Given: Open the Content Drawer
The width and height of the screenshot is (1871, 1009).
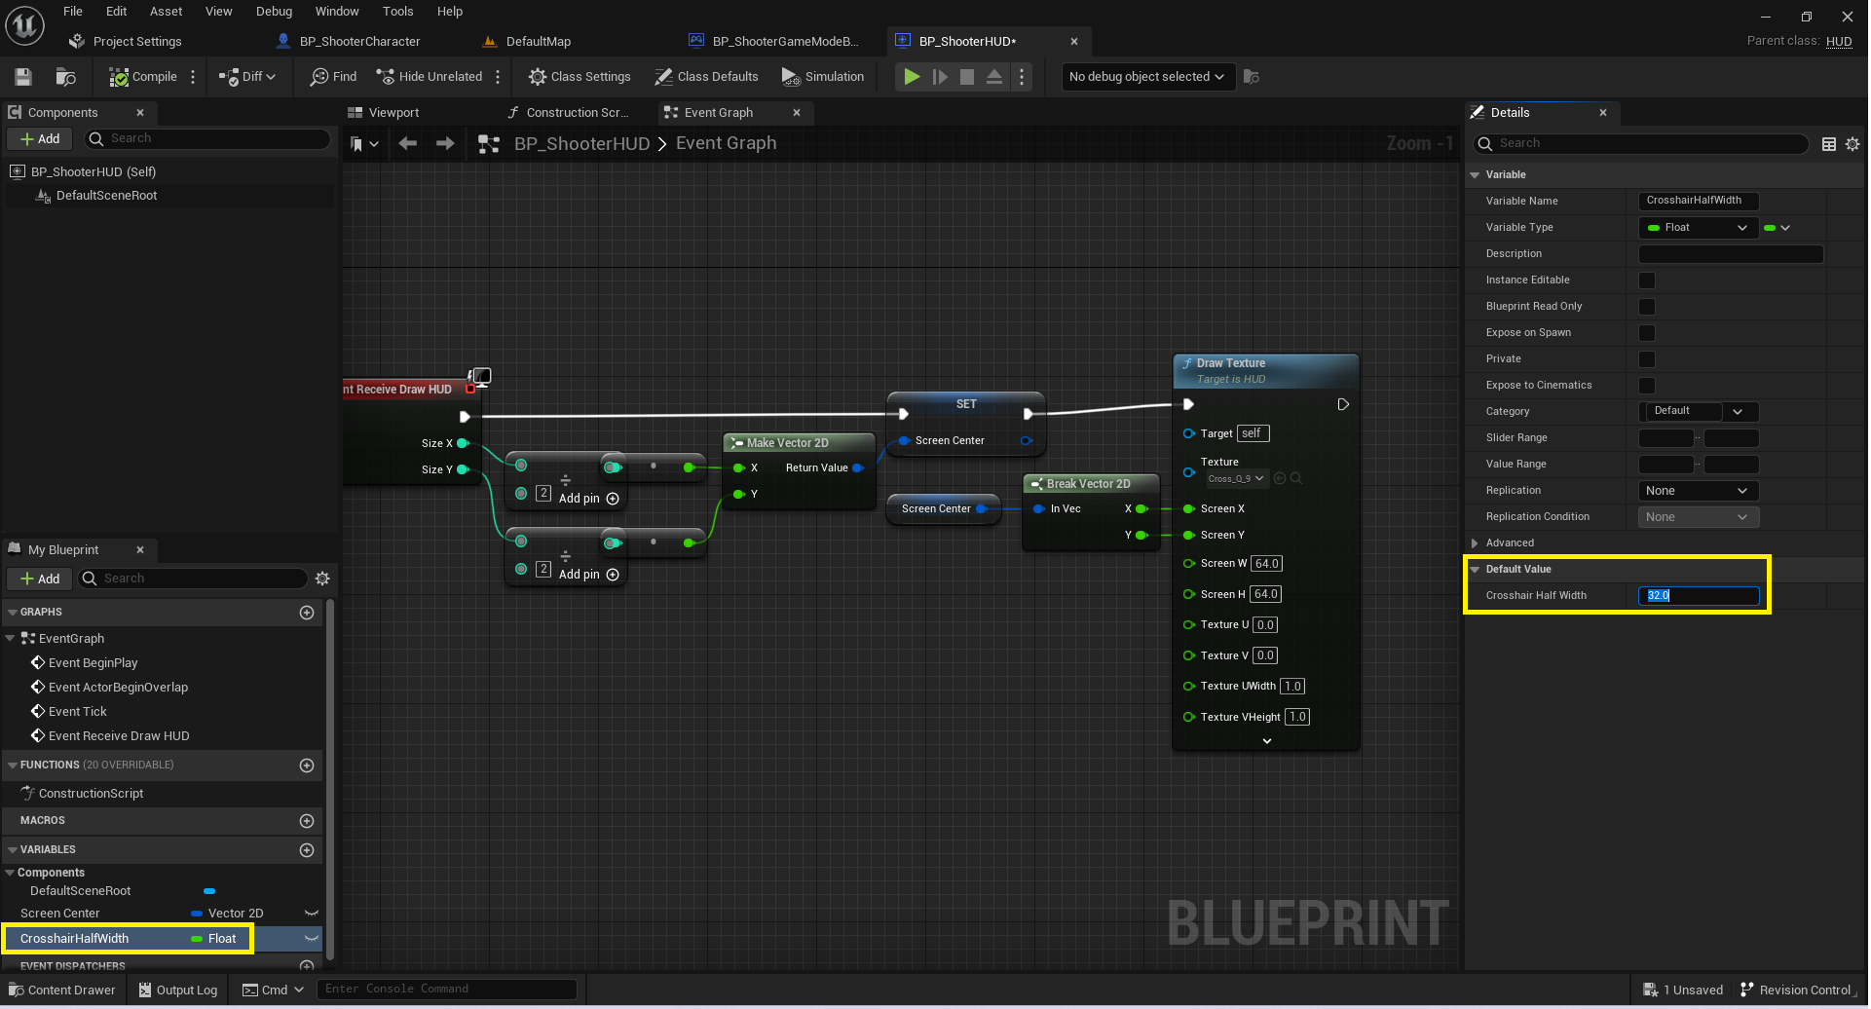Looking at the screenshot, I should tap(62, 990).
